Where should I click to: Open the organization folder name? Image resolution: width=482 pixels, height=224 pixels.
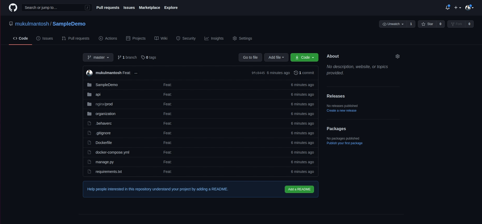pos(106,114)
